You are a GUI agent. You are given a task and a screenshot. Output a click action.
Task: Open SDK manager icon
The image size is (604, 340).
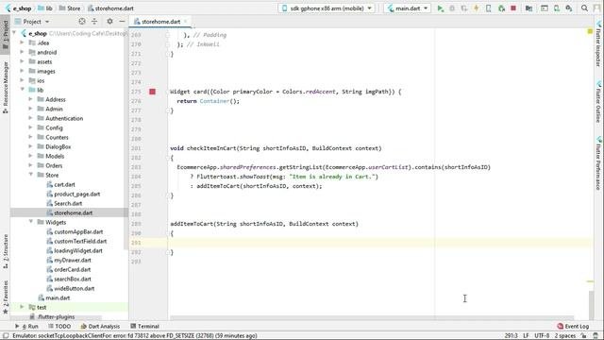(x=569, y=8)
